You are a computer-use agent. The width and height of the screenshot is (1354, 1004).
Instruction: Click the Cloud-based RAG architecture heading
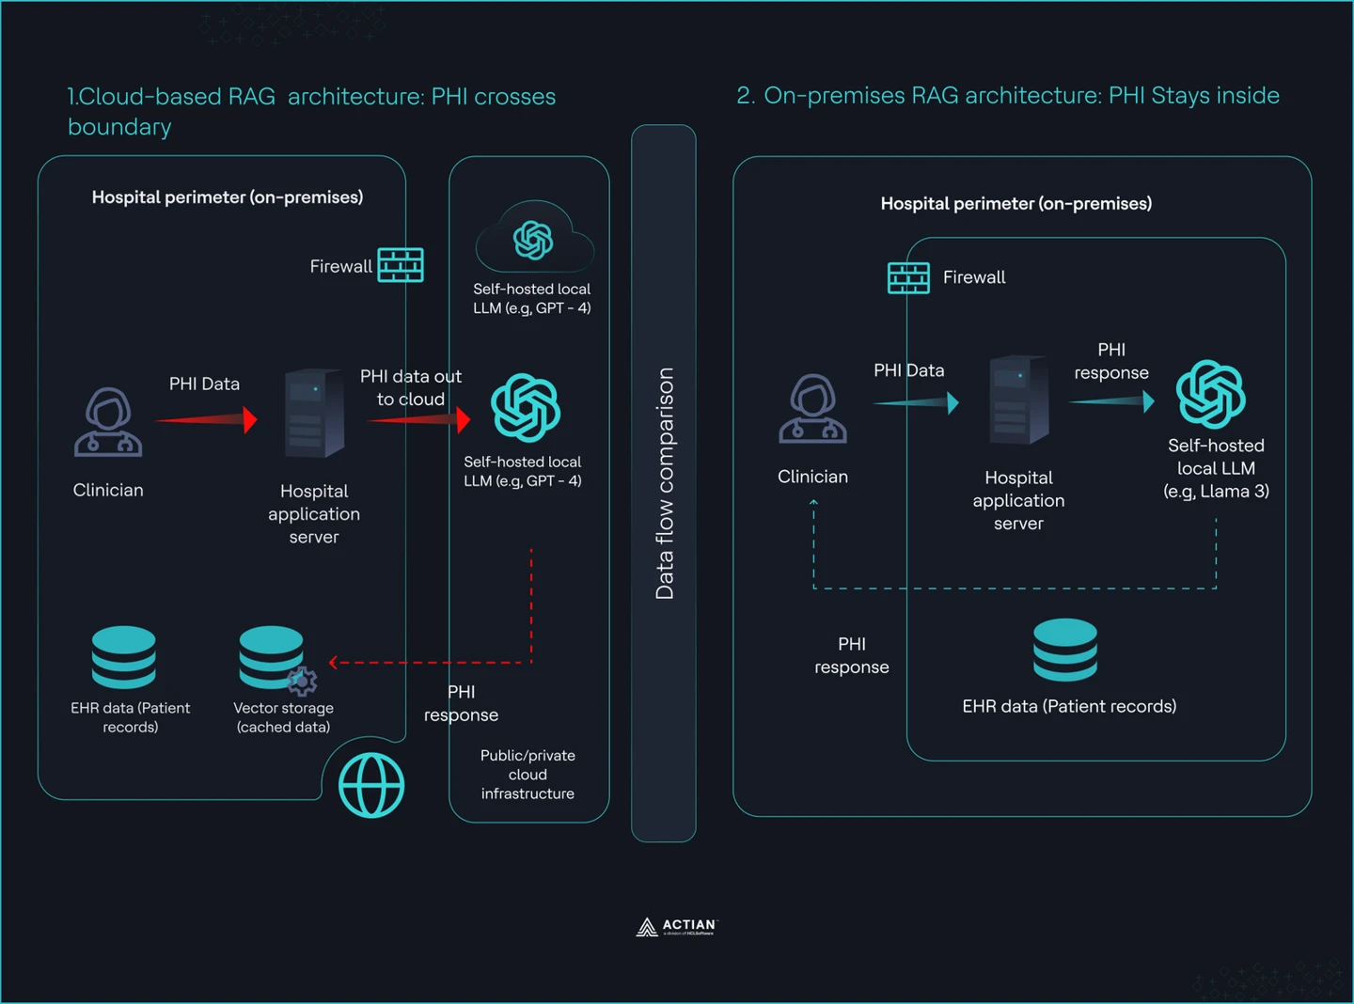[x=310, y=96]
